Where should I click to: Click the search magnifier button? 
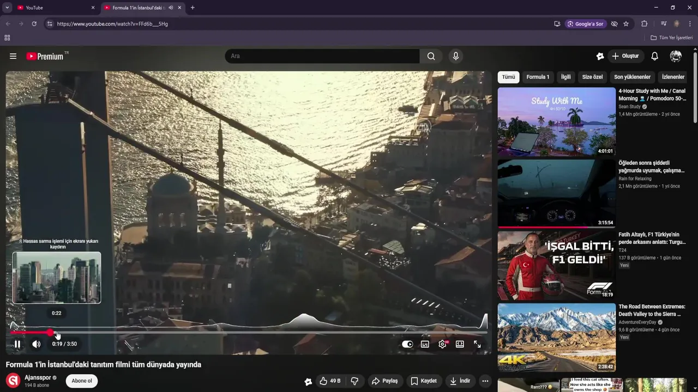[x=431, y=56]
